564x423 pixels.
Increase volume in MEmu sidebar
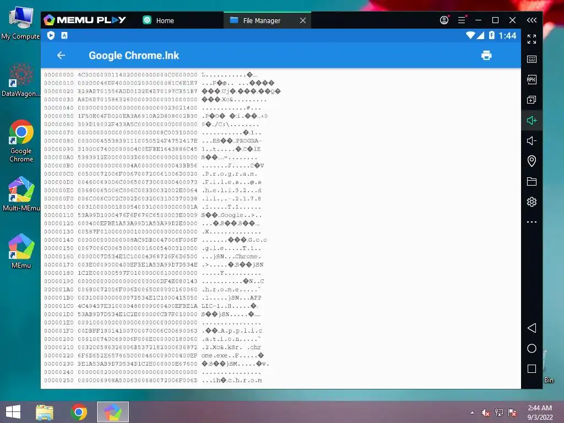tap(532, 120)
